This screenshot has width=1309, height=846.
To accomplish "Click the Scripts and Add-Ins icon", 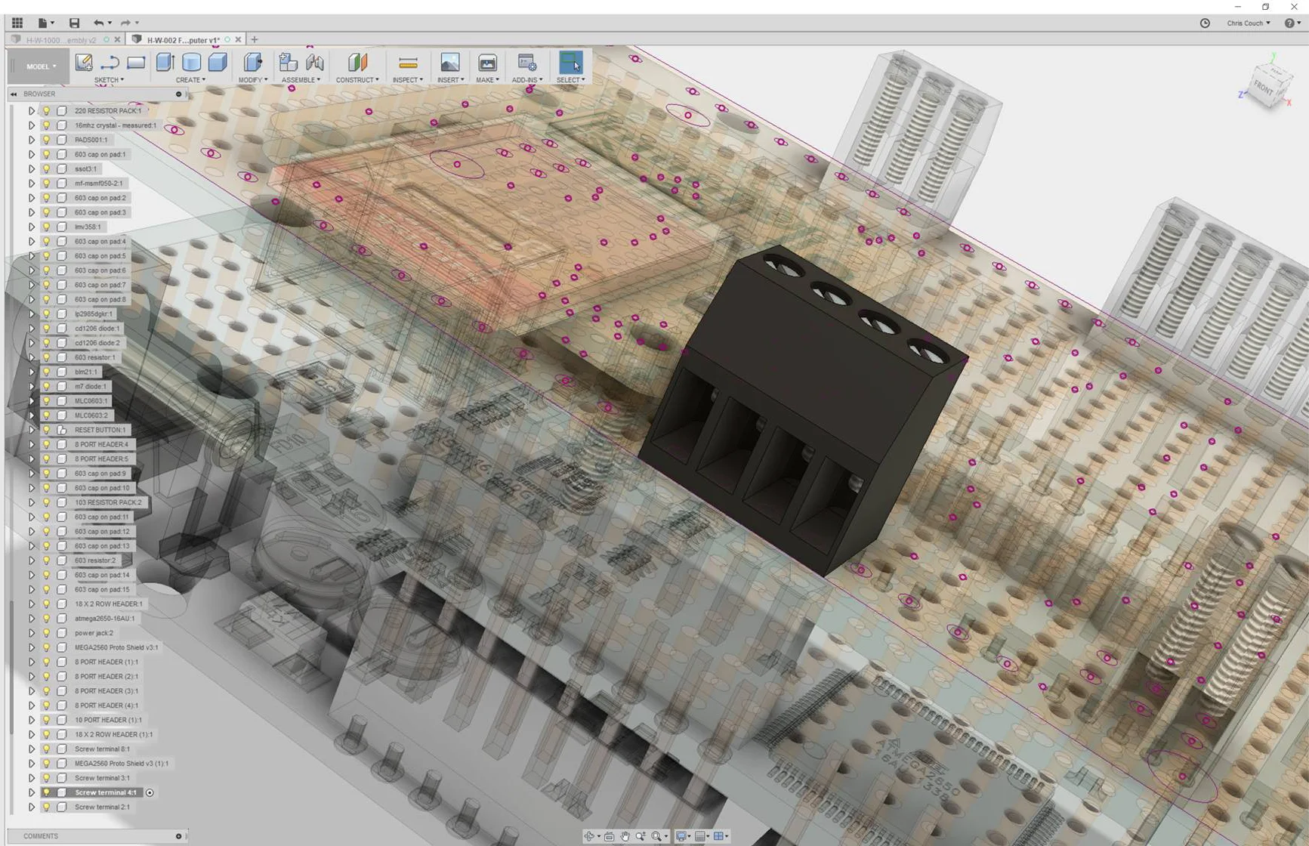I will coord(526,62).
